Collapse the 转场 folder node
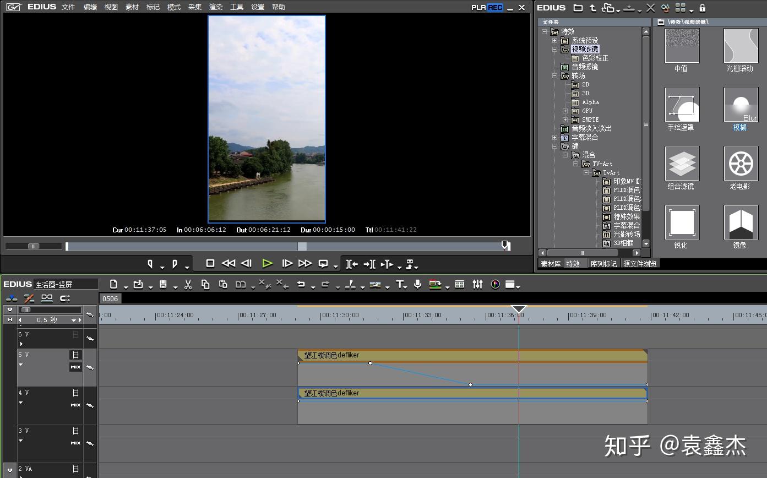 (x=555, y=76)
